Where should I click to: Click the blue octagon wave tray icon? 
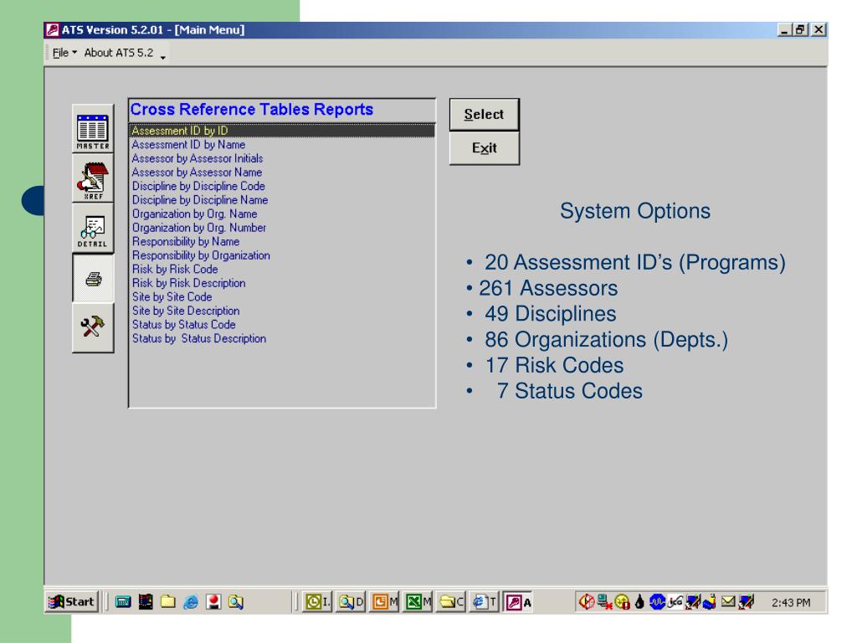click(x=657, y=602)
